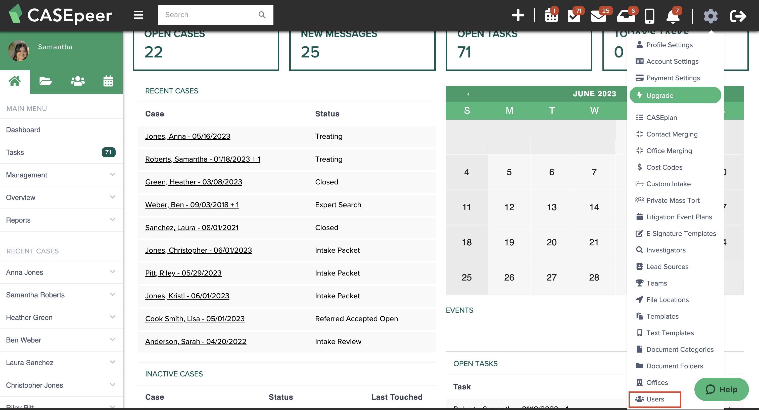Image resolution: width=759 pixels, height=410 pixels.
Task: Open case Jones, Kristi - 06/01/2023
Action: pyautogui.click(x=187, y=296)
